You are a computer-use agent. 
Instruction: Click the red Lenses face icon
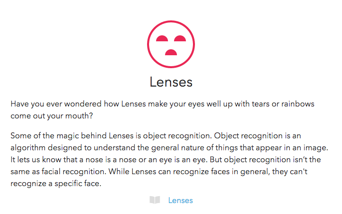171,44
